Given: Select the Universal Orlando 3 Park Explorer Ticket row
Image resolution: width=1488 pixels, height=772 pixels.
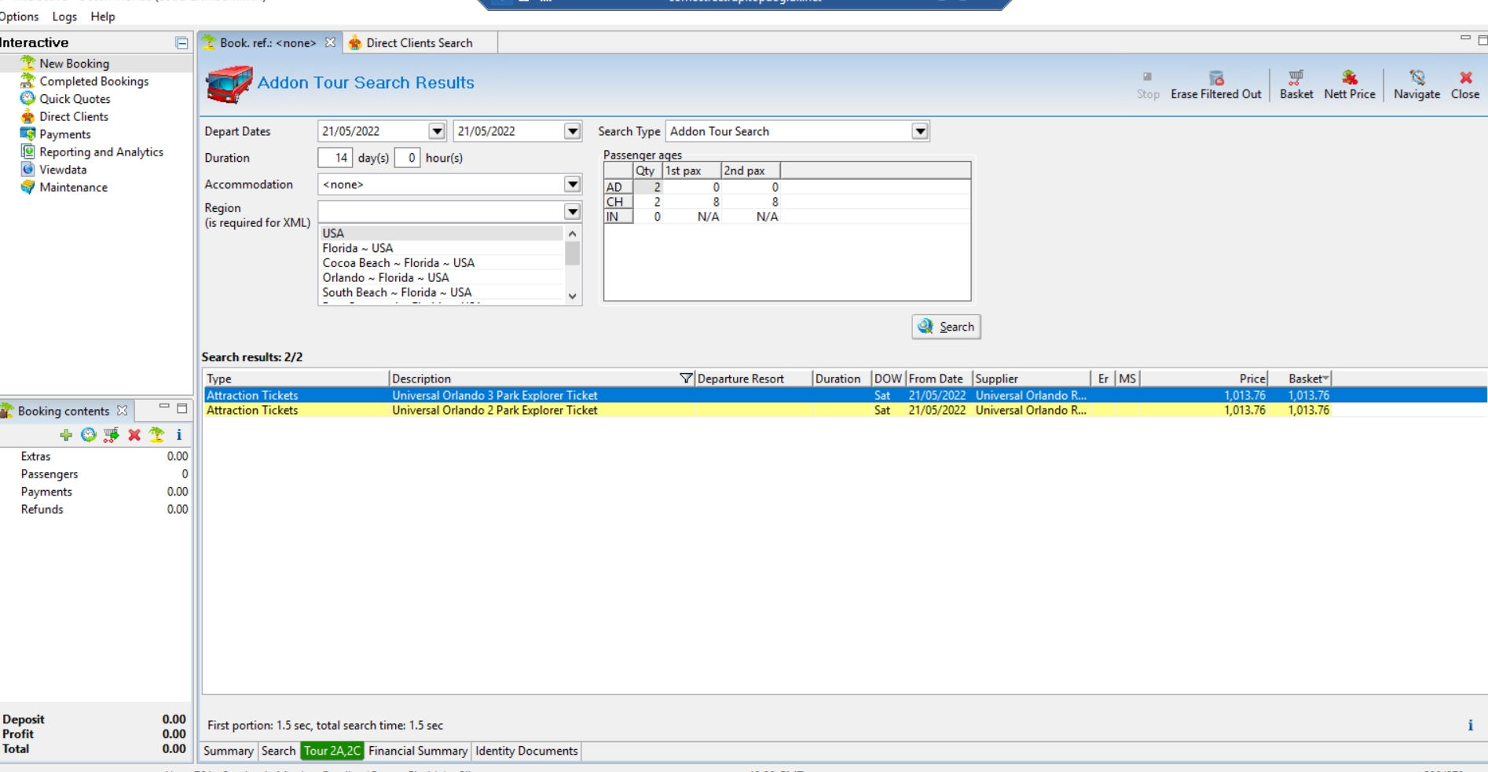Looking at the screenshot, I should (x=845, y=396).
